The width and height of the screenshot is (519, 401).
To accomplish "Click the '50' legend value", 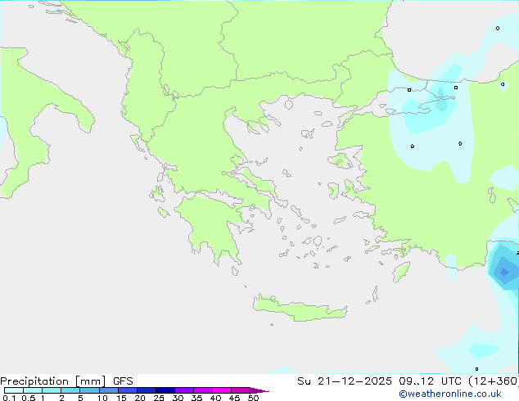I will pos(253,398).
